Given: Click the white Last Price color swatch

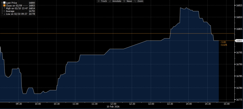Looking at the screenshot, I should click(4, 3).
